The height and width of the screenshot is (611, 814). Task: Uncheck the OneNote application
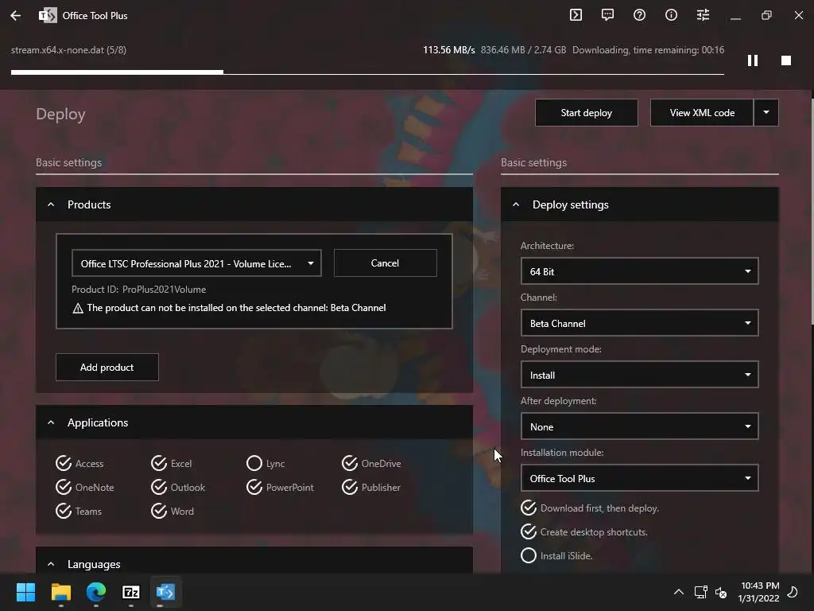[64, 488]
